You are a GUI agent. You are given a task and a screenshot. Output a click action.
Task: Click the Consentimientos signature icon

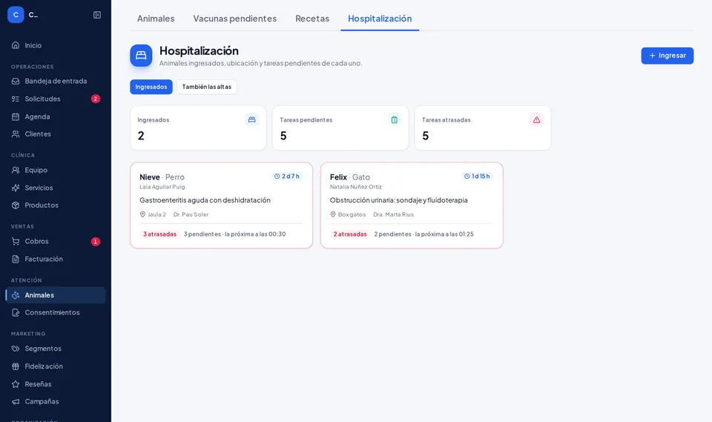[16, 312]
